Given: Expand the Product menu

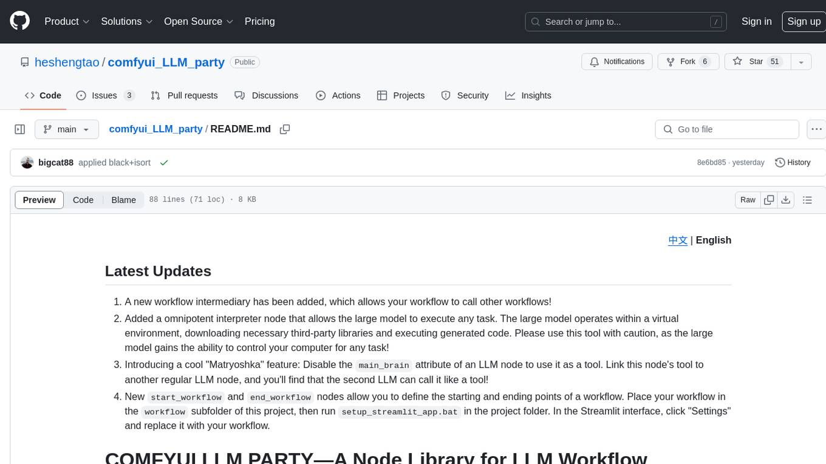Looking at the screenshot, I should [67, 21].
